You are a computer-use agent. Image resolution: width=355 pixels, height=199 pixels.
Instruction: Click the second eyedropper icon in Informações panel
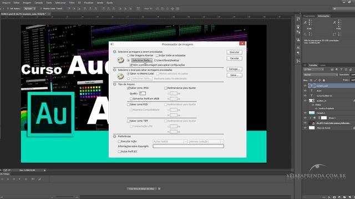click(334, 23)
